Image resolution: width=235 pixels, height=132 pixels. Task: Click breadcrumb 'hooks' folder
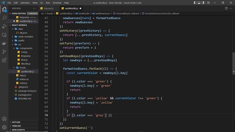[x=50, y=14]
